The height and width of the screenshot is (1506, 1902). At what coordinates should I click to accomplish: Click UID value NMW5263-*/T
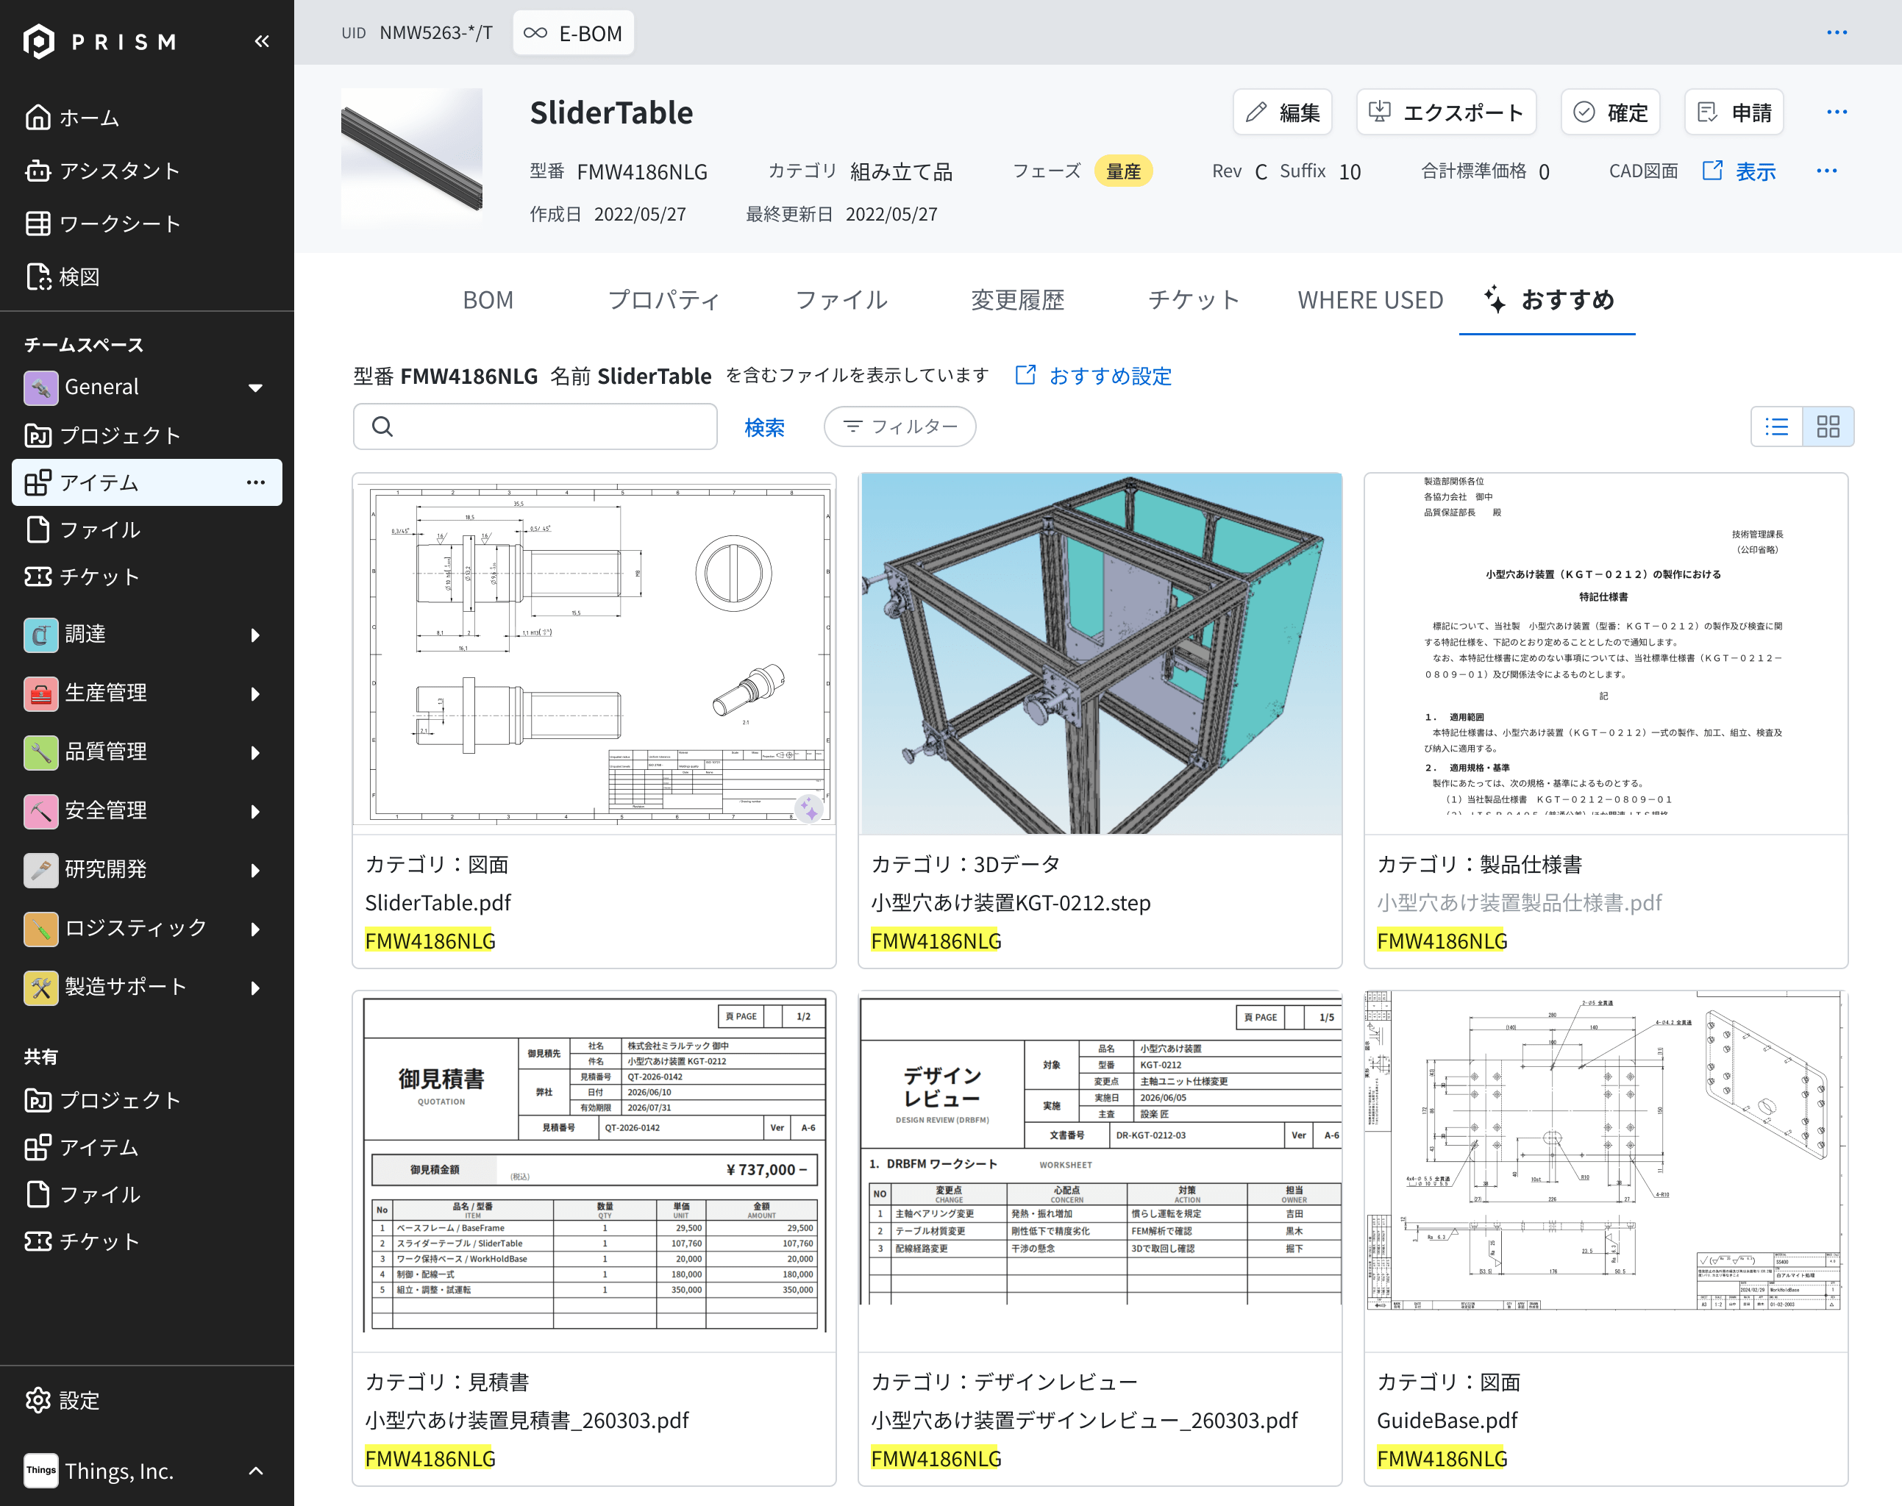coord(435,32)
